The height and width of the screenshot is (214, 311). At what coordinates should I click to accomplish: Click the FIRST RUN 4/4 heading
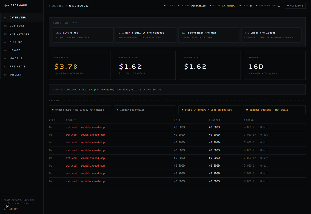pos(65,23)
